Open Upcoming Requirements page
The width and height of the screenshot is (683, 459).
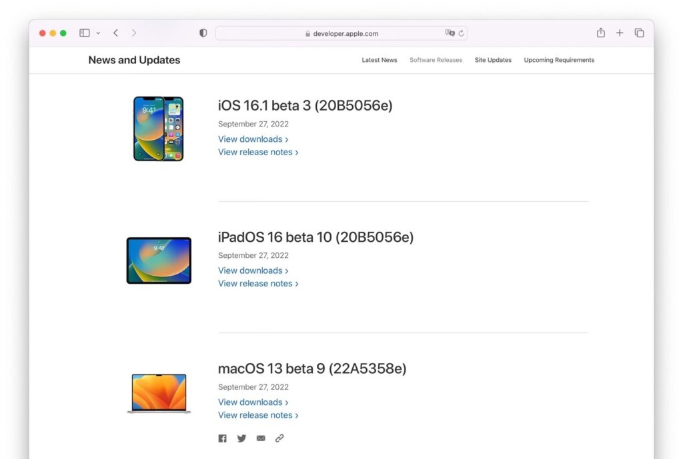point(559,60)
